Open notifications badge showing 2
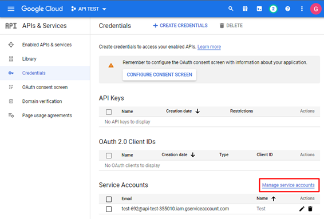 click(x=273, y=9)
